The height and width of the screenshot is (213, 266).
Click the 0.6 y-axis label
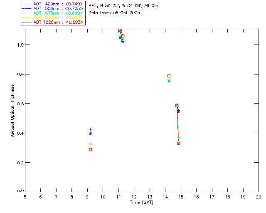click(x=20, y=104)
